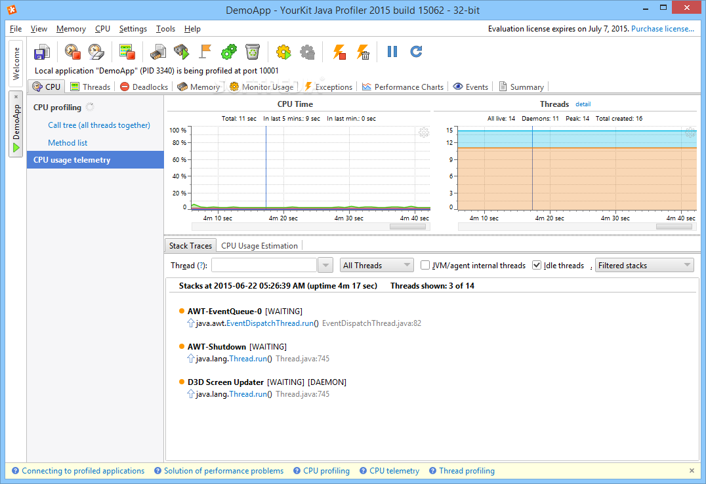
Task: Close the DemoApp side tab
Action: coord(16,96)
